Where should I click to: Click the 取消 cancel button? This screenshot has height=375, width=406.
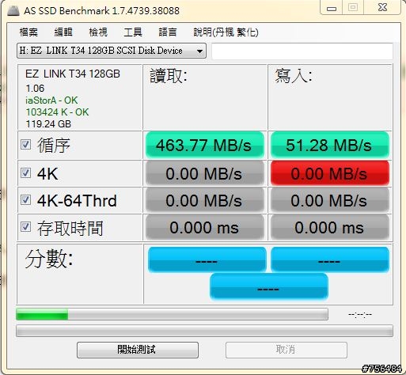point(286,350)
